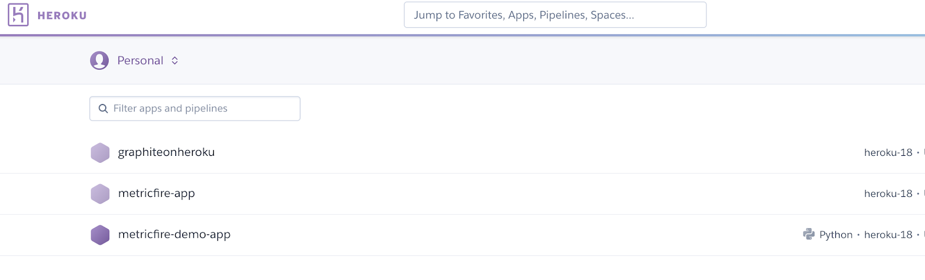This screenshot has width=925, height=280.
Task: Click heroku-18 stack label for graphiteonheroku
Action: pos(888,152)
